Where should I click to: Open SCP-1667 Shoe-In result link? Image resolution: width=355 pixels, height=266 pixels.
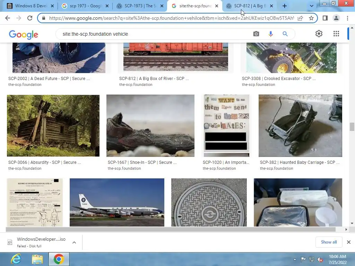pyautogui.click(x=142, y=162)
